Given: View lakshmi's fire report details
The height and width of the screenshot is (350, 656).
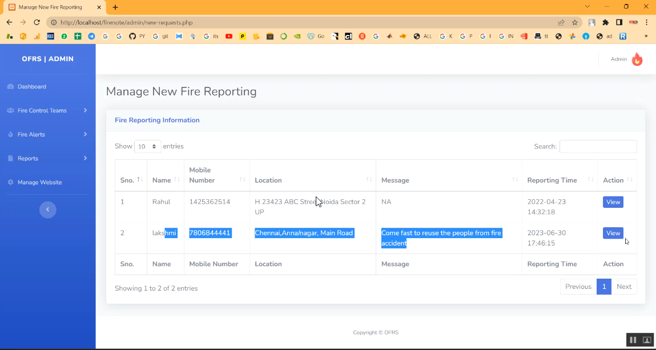Looking at the screenshot, I should [613, 233].
